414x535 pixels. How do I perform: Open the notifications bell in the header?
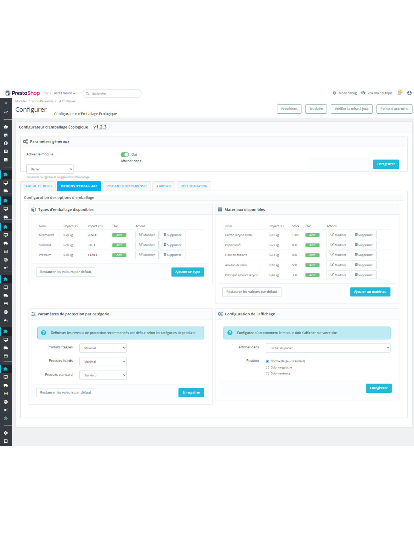(400, 93)
